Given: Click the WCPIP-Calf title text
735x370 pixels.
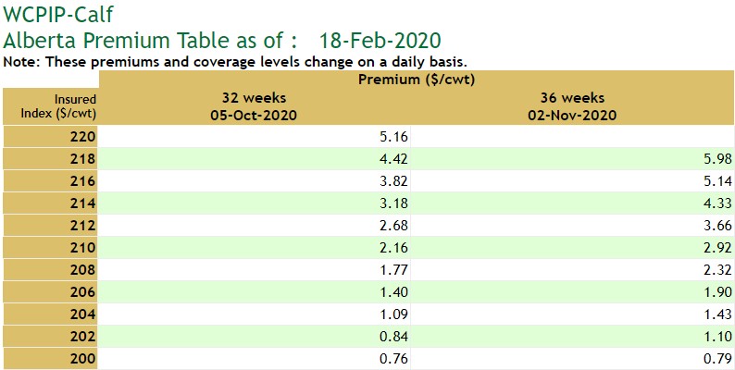Looking at the screenshot, I should click(x=57, y=15).
